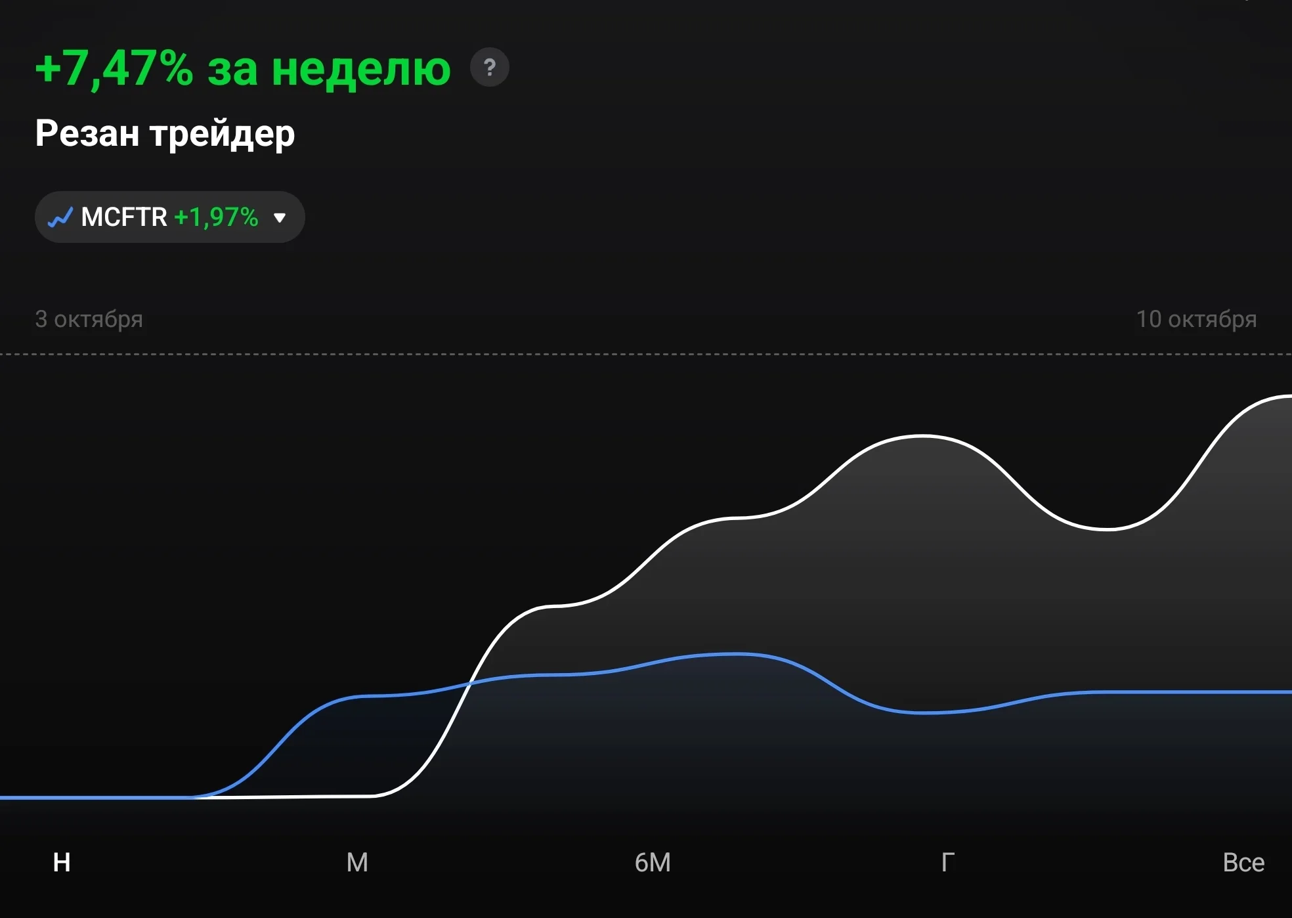1292x918 pixels.
Task: Tap the dashed horizontal reference line
Action: pos(646,355)
